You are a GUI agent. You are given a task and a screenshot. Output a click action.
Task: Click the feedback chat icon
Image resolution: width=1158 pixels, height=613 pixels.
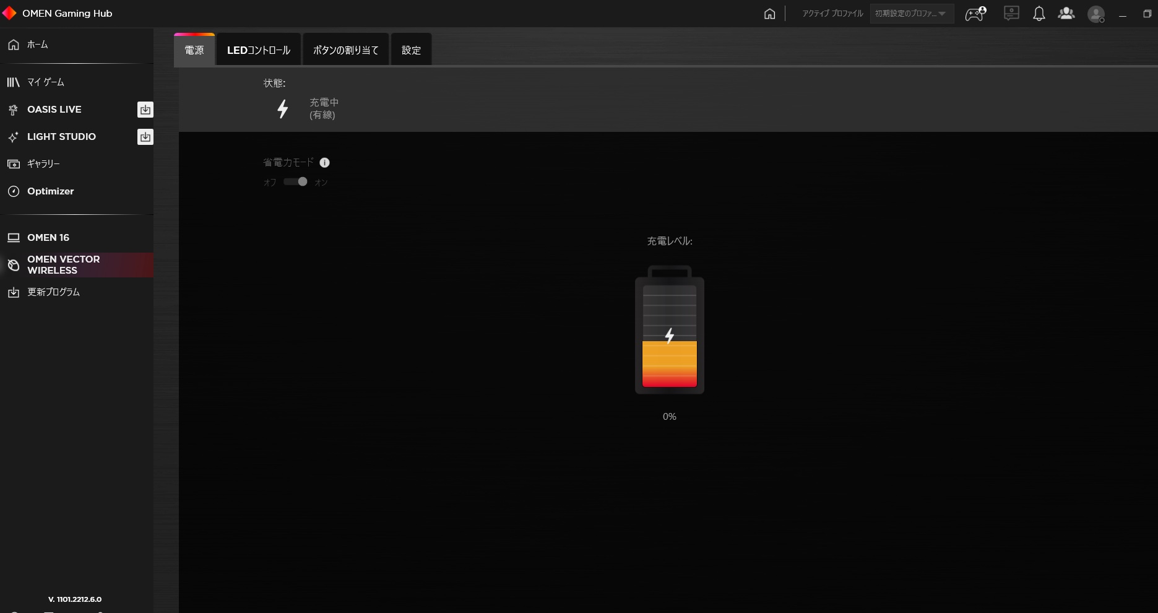click(x=1011, y=13)
